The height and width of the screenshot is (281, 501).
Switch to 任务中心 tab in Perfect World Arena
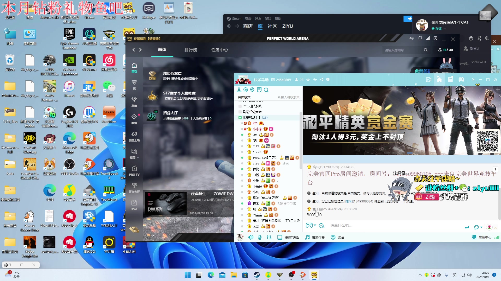[219, 50]
